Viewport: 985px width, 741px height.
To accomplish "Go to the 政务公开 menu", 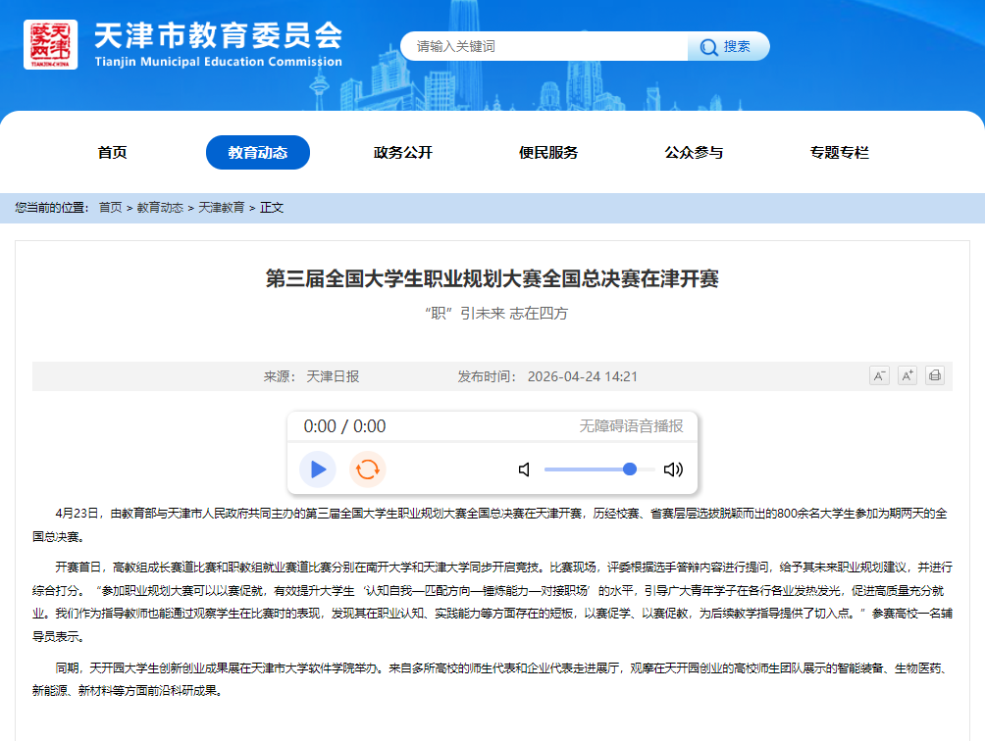I will pos(402,153).
